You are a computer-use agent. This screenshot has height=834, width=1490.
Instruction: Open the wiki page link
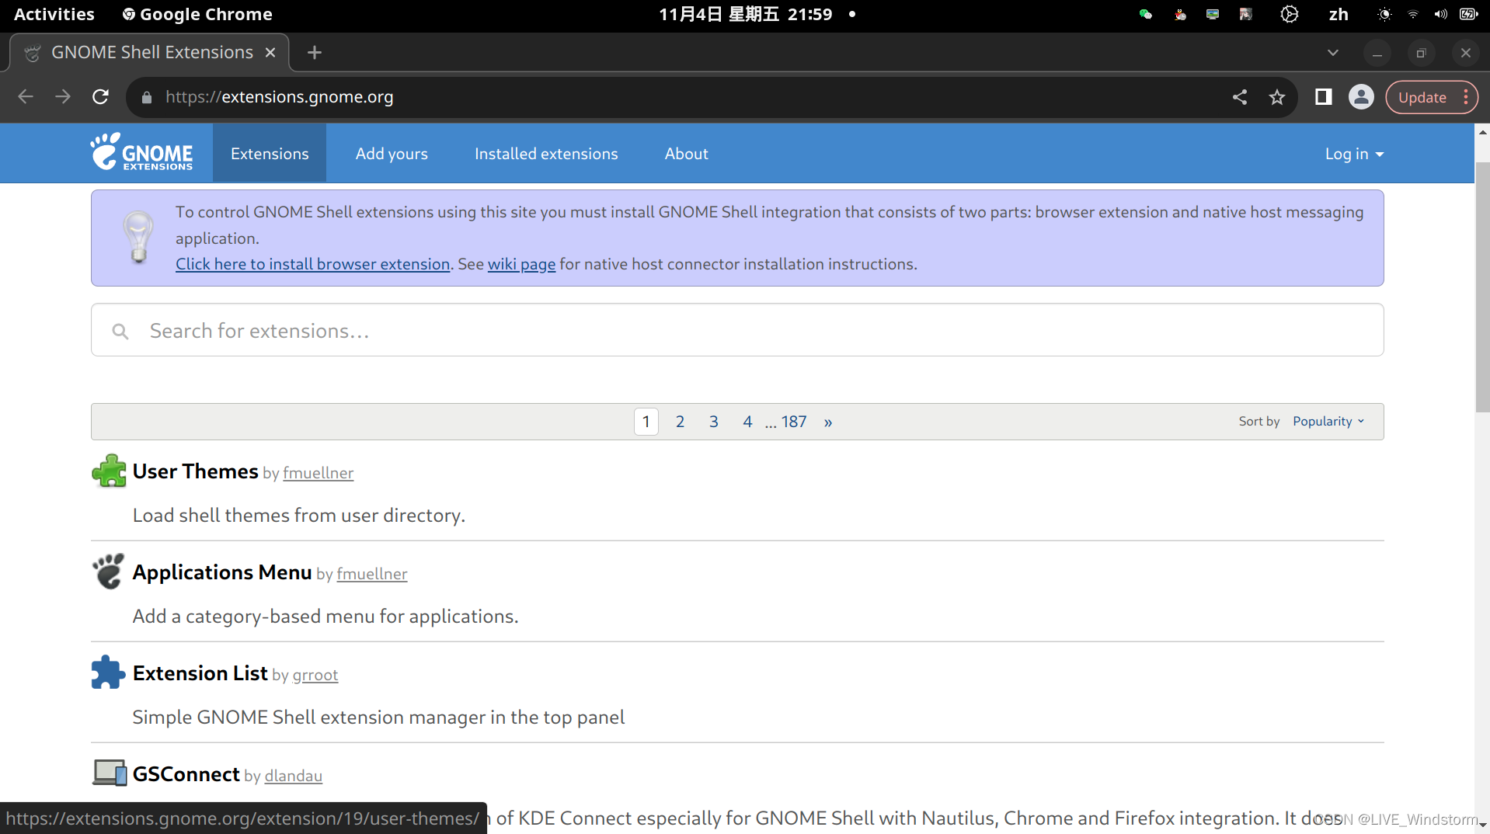521,264
